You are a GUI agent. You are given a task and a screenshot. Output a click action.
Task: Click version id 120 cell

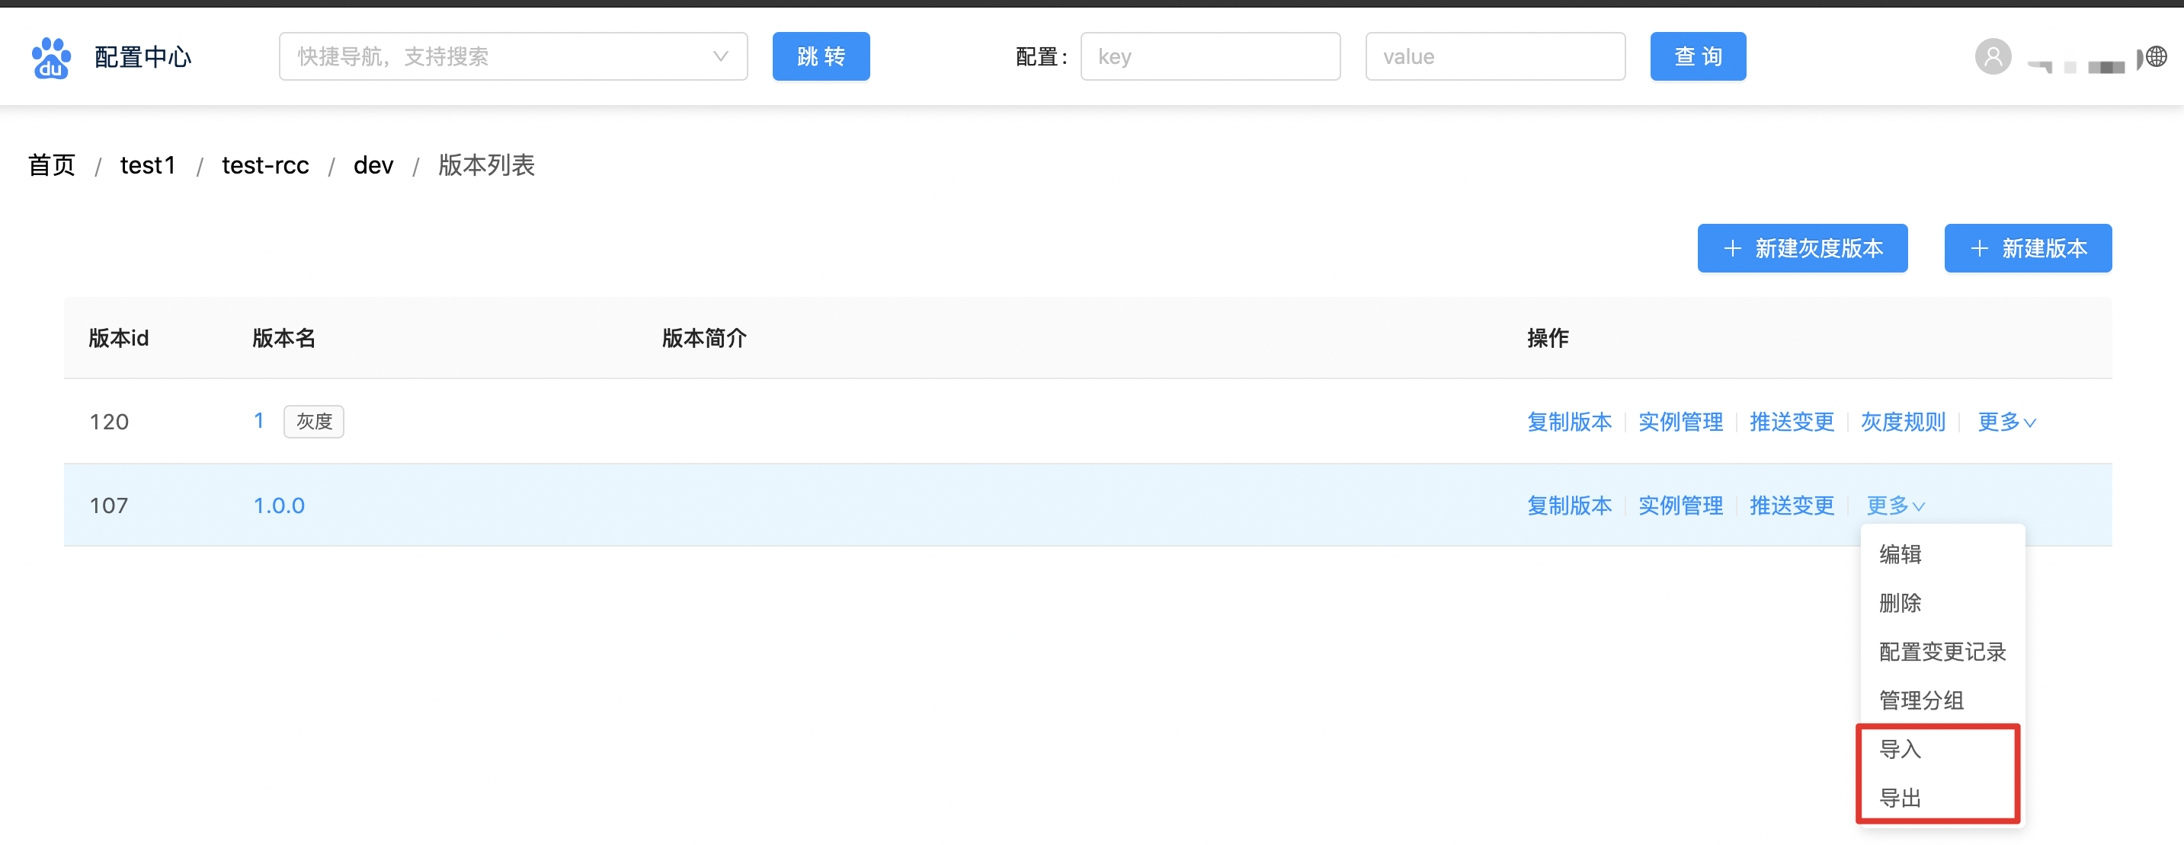(x=110, y=422)
